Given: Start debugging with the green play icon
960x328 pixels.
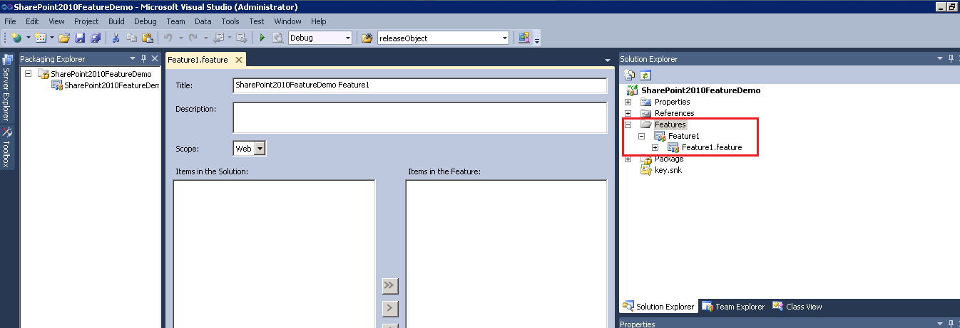Looking at the screenshot, I should (x=262, y=38).
